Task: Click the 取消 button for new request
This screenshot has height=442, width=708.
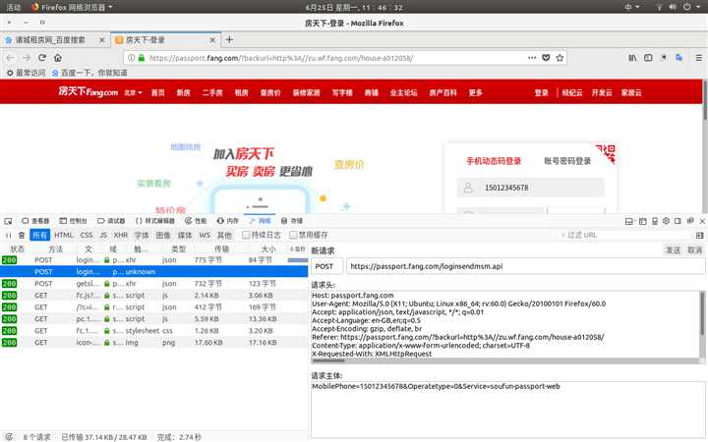Action: (x=694, y=249)
